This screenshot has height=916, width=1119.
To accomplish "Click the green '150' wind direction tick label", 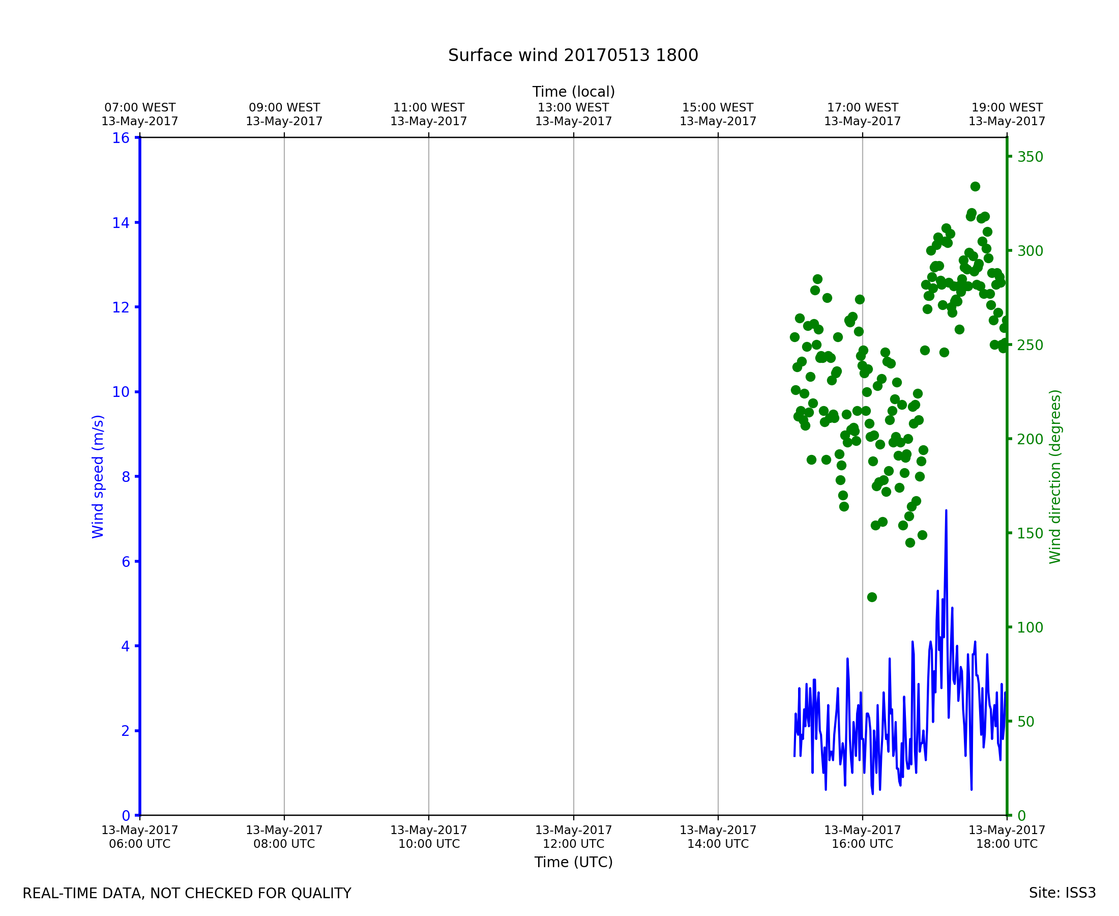I will (x=1030, y=533).
